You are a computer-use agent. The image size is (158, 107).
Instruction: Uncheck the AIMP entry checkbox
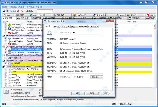click(6, 72)
